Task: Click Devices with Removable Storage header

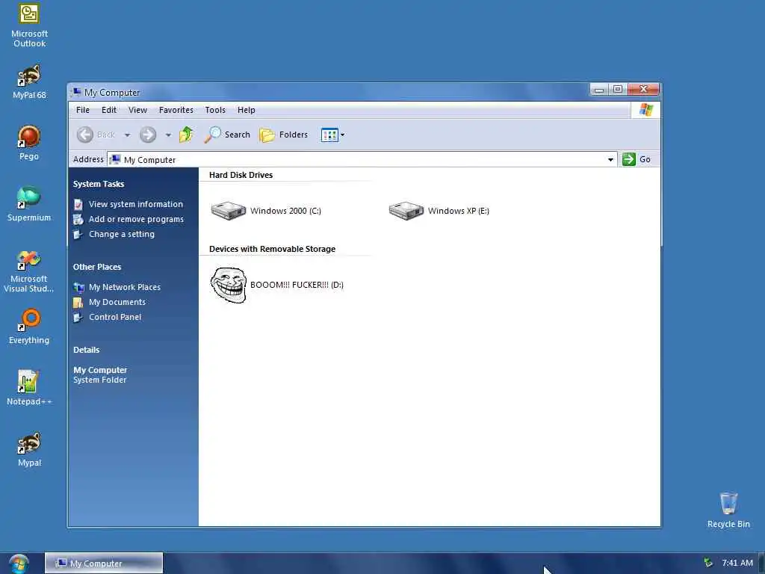Action: point(272,249)
